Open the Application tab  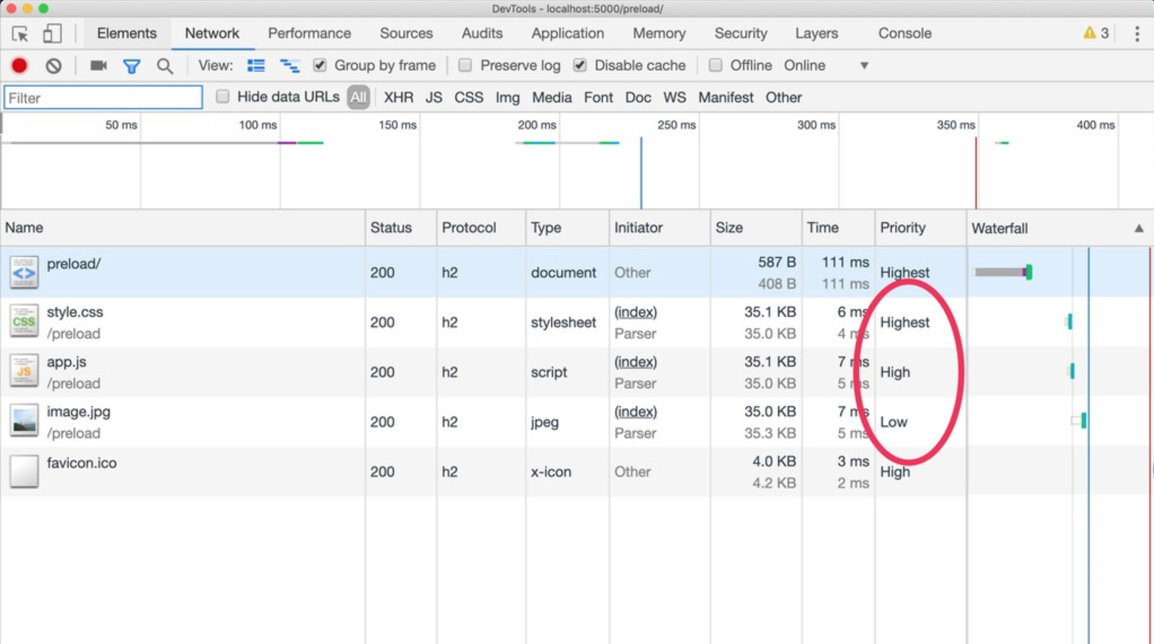coord(567,33)
